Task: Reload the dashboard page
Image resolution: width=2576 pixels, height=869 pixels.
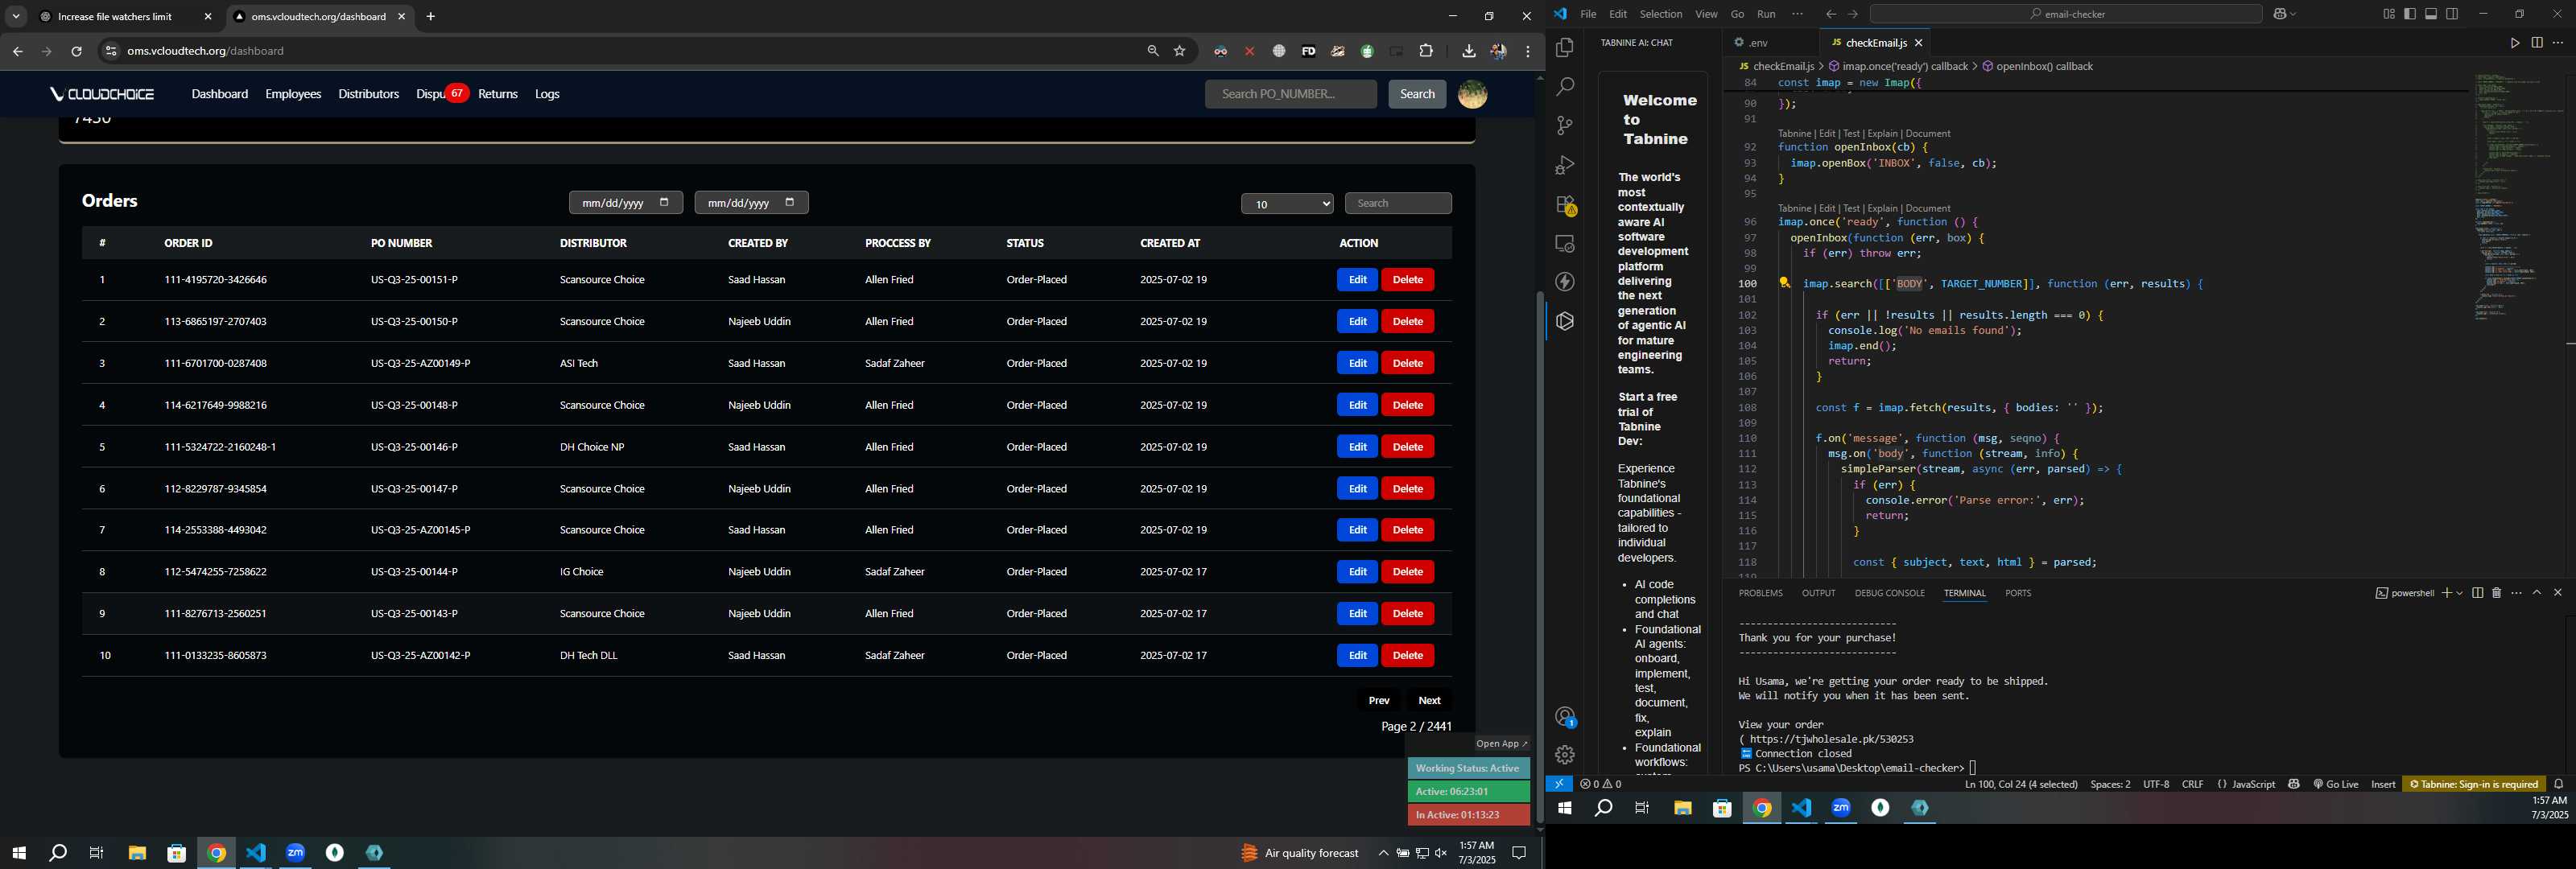Action: point(76,51)
